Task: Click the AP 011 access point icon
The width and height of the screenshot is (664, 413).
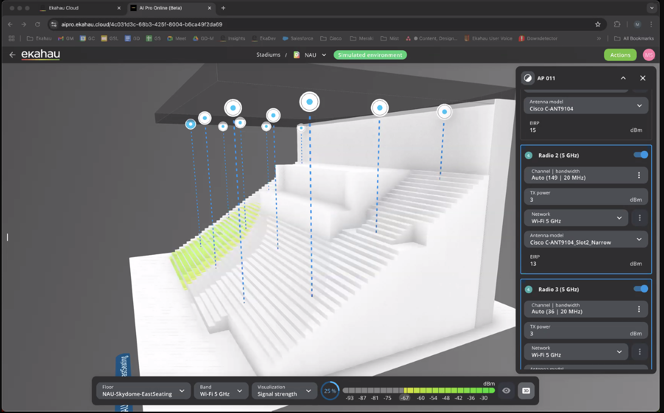Action: 528,78
